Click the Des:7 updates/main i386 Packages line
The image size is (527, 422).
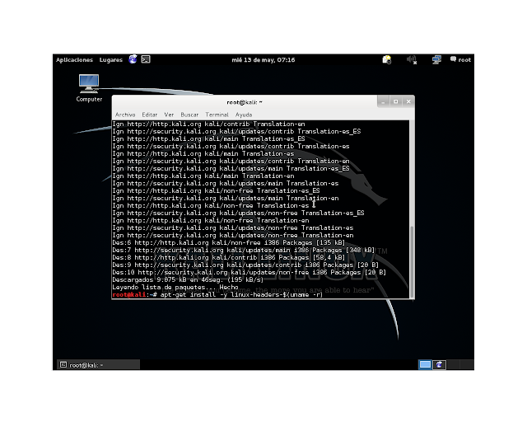coord(244,251)
